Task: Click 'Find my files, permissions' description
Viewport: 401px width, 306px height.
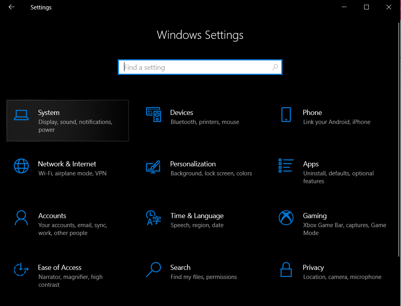Action: point(204,277)
